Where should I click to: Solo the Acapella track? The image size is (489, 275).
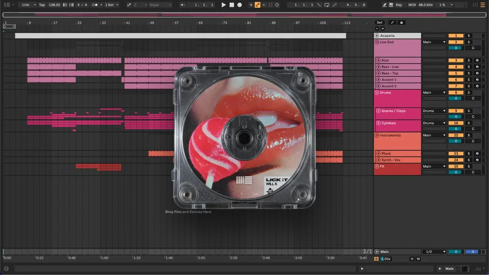469,36
